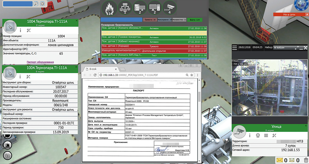Image resolution: width=309 pixels, height=164 pixels.
Task: Filter events by Неизвестно: 11
Action: 179,20
